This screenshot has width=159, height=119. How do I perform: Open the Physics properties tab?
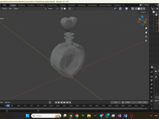152,108
